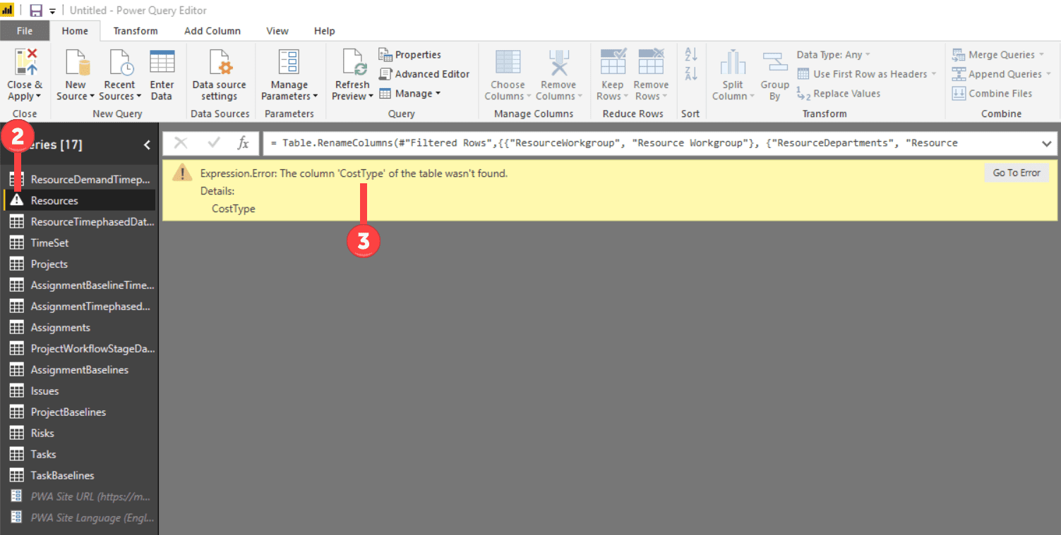Click the Group By icon
This screenshot has height=535, width=1061.
(x=775, y=62)
